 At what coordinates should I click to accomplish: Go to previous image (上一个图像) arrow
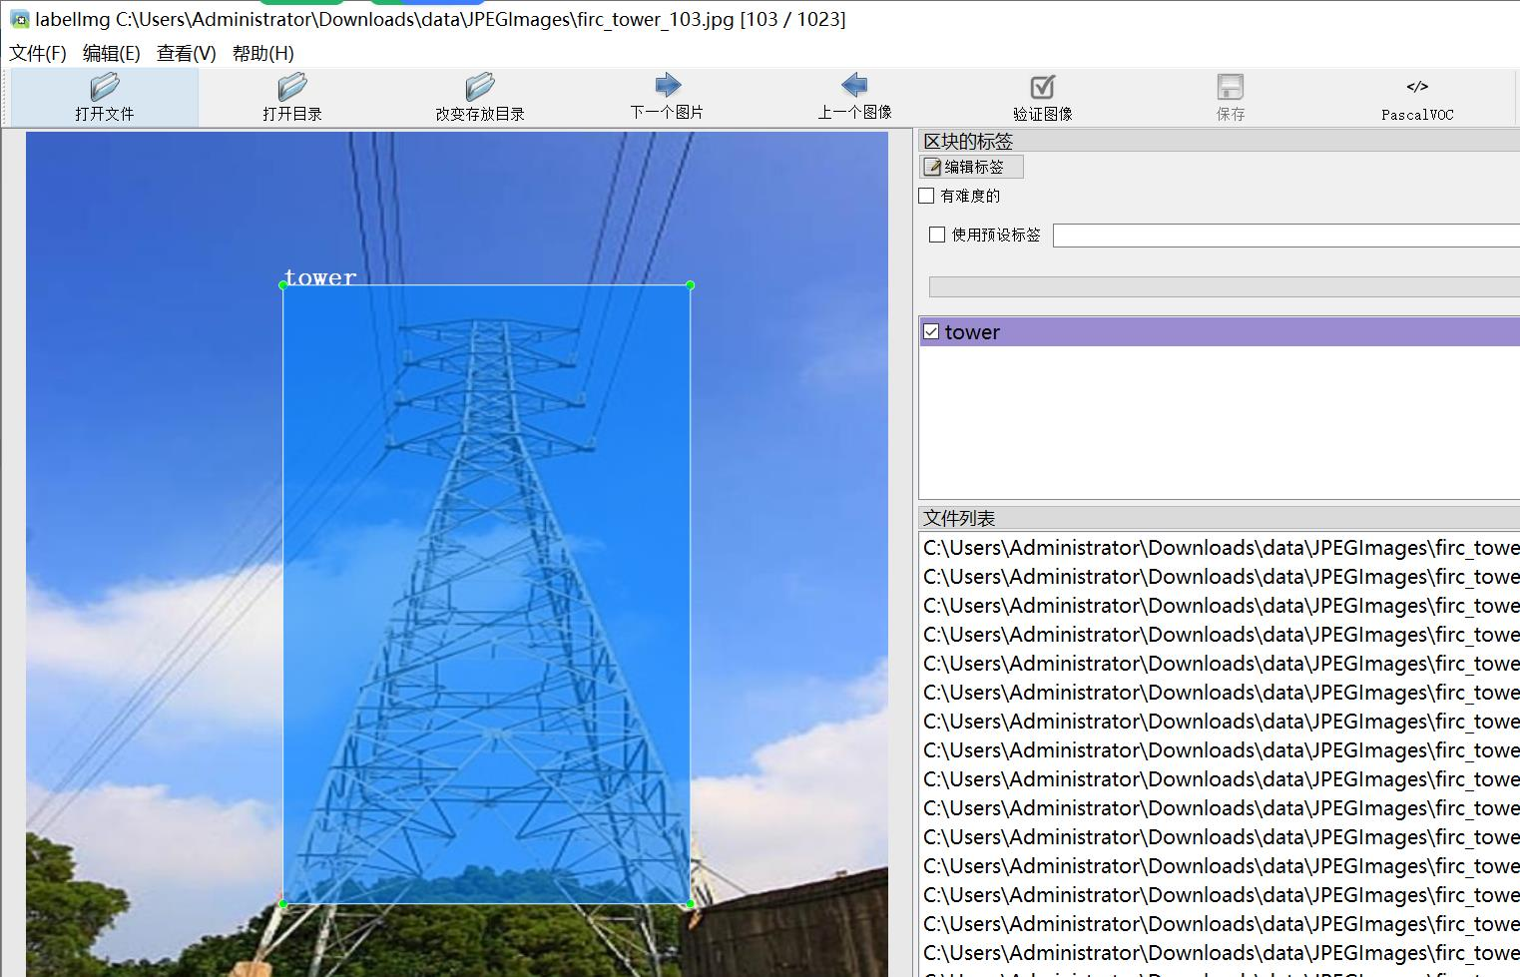[854, 86]
